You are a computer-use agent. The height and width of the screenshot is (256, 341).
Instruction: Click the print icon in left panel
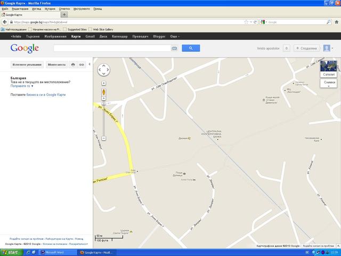73,64
